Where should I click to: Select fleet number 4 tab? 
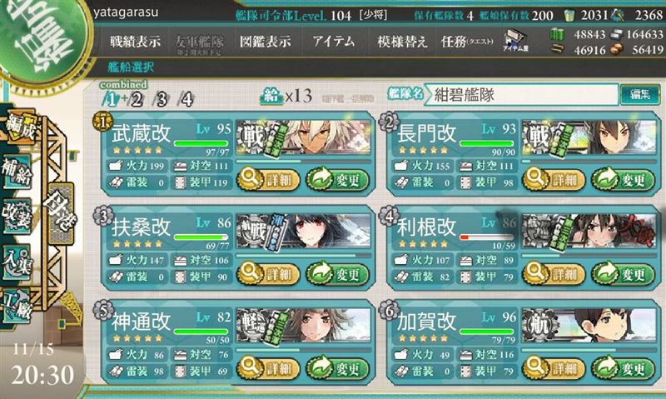[186, 99]
